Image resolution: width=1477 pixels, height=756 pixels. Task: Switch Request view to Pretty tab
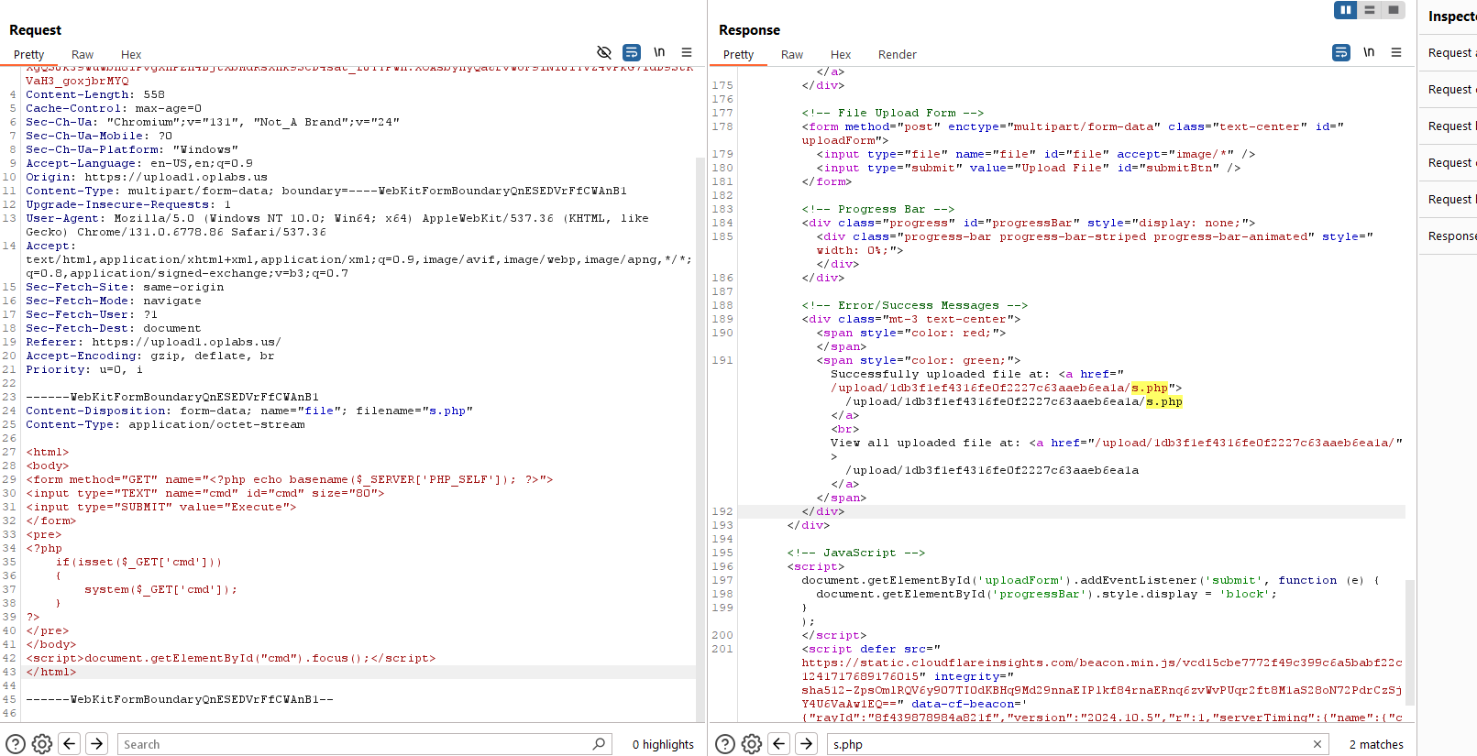tap(28, 55)
